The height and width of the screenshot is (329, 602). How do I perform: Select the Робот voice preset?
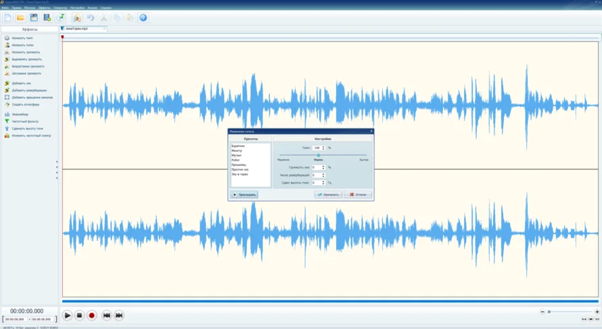coord(235,160)
